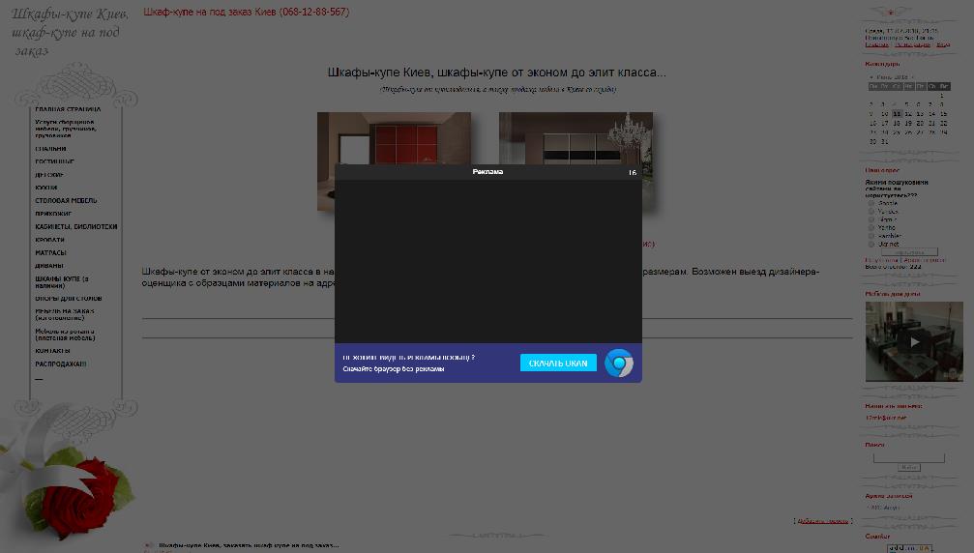
Task: Open 2011 Август archive entry
Action: point(885,508)
